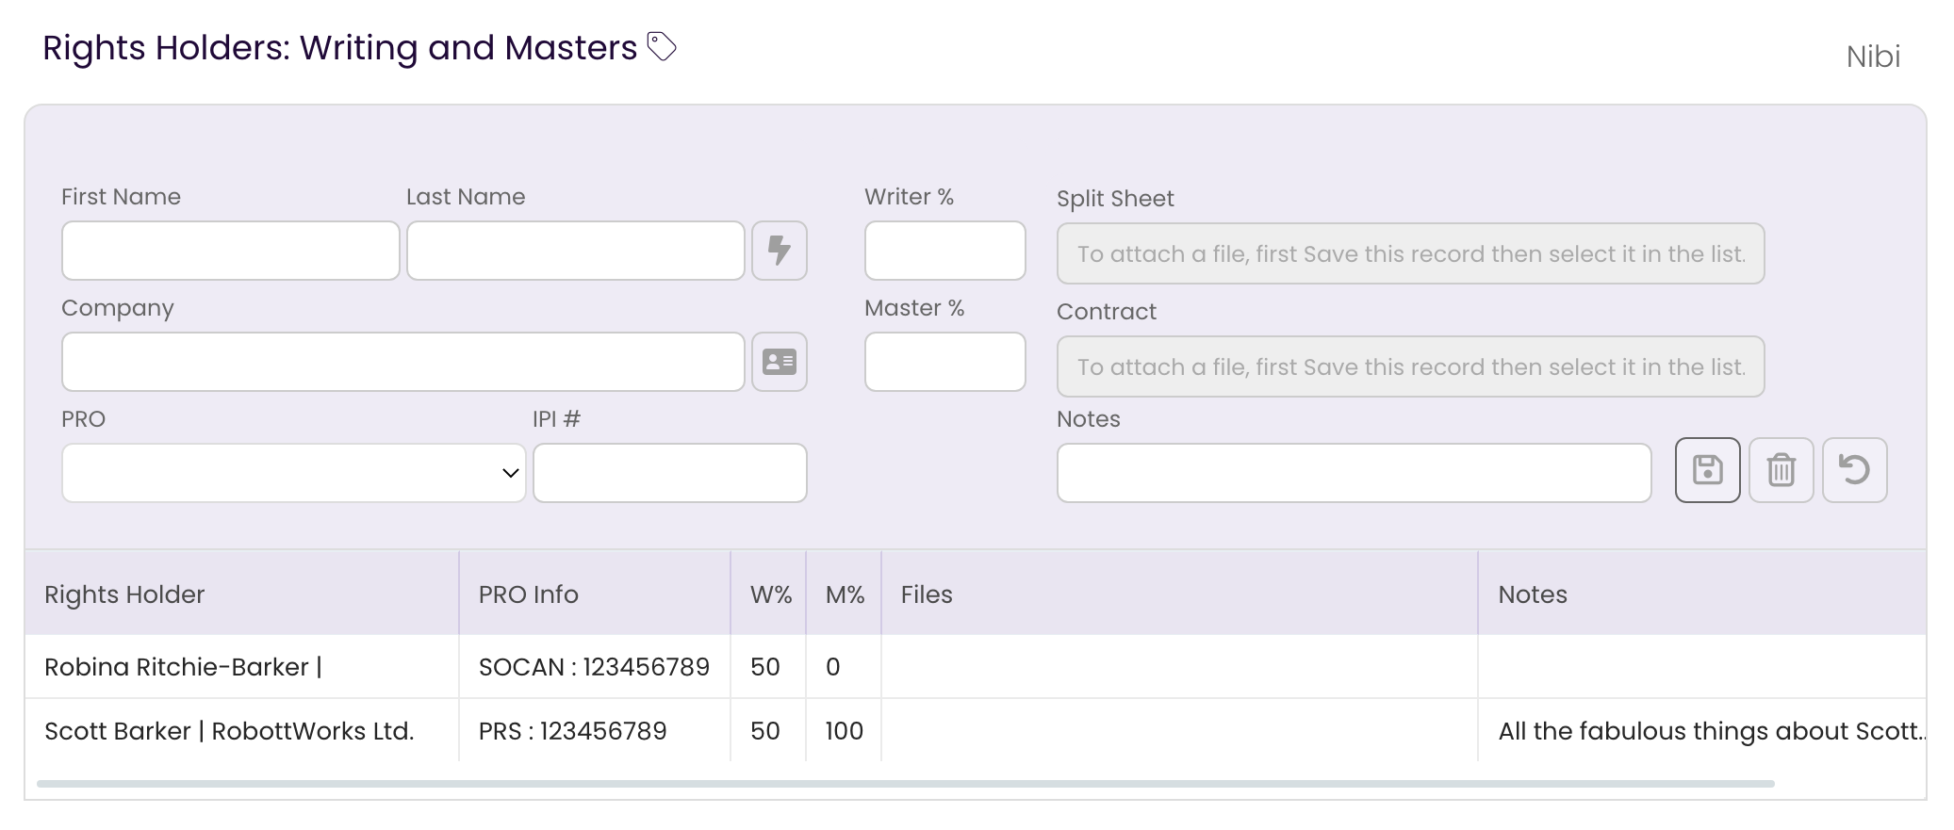Click the PRO Info column header

595,594
